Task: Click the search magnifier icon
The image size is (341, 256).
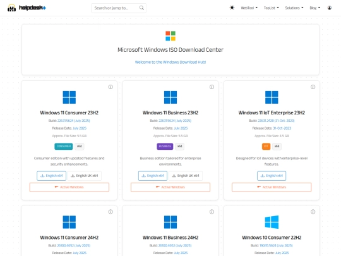Action: [x=141, y=8]
